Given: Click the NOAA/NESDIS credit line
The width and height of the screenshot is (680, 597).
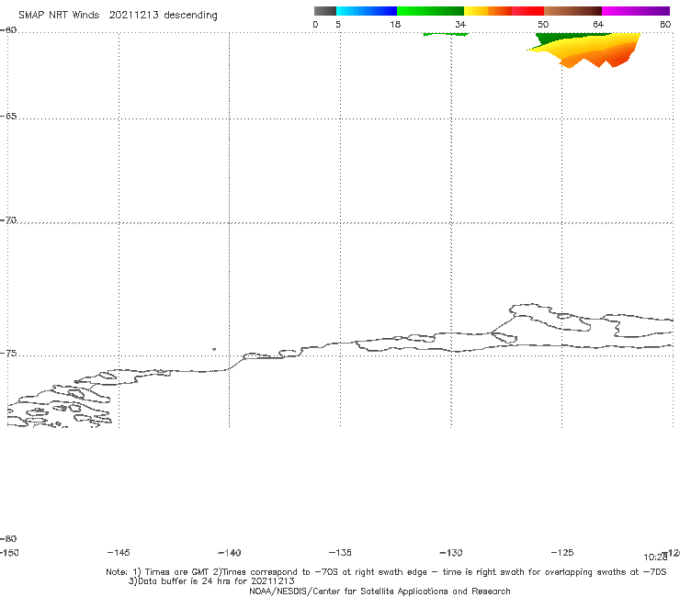Looking at the screenshot, I should click(x=380, y=591).
